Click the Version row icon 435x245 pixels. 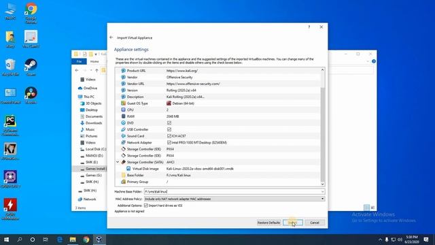(123, 91)
